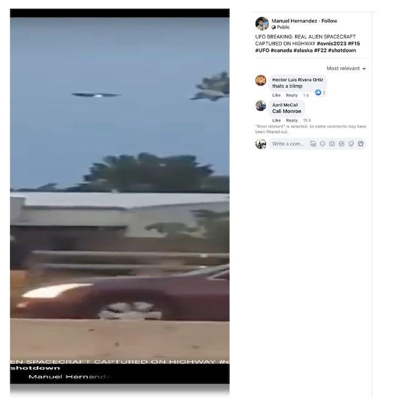The width and height of the screenshot is (407, 407).
Task: Reply to April McCall's comment
Action: point(292,120)
